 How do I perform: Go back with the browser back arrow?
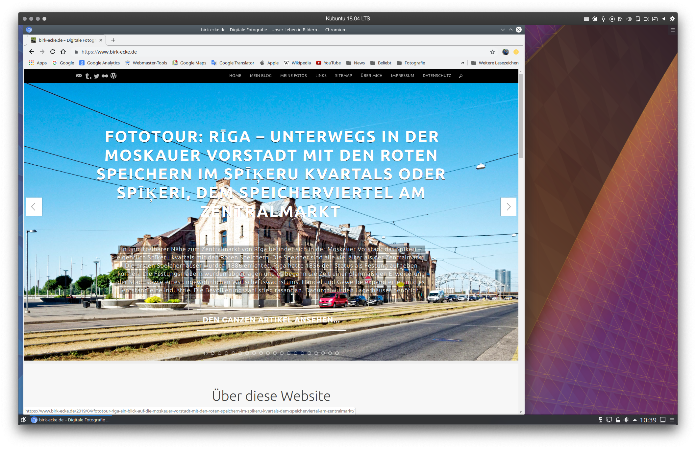(x=32, y=52)
